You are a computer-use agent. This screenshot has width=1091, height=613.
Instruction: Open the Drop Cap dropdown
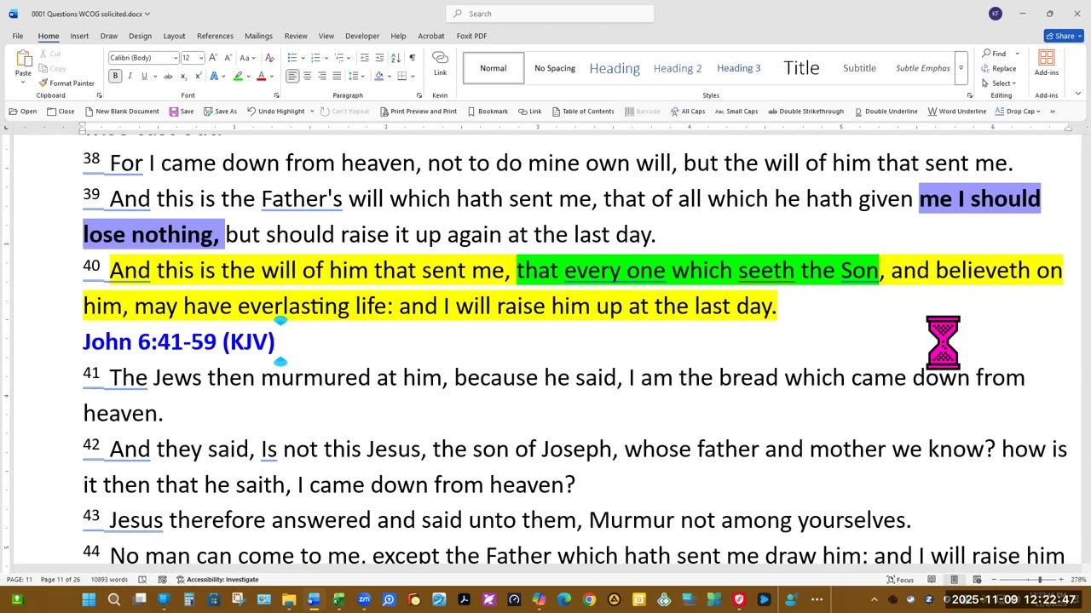point(1019,112)
